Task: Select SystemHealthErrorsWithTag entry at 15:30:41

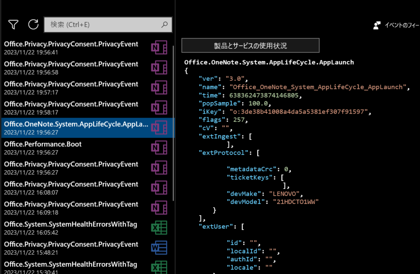Action: 88,267
